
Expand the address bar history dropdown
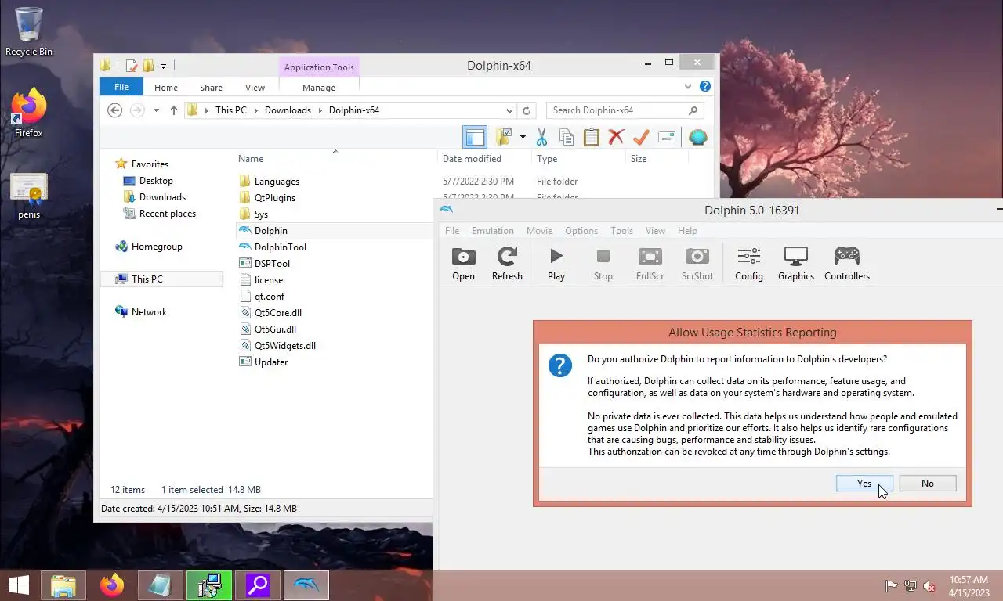(x=509, y=110)
